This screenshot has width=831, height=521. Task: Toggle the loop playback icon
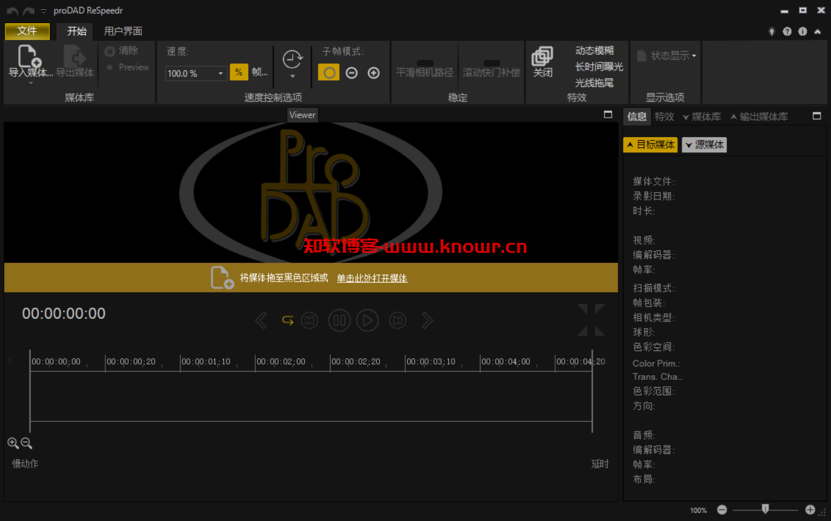tap(288, 320)
